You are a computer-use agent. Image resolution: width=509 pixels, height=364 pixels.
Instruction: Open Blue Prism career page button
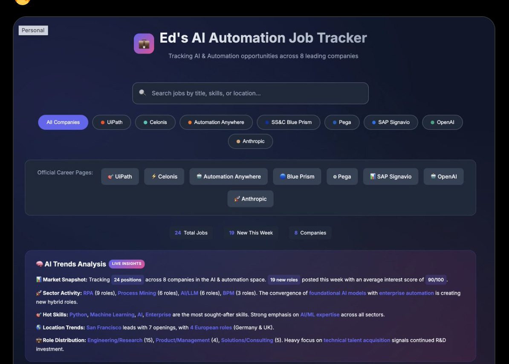(x=297, y=177)
